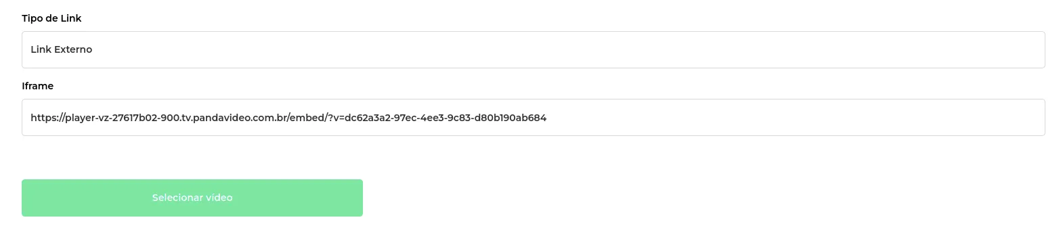Click the Iframe field label
1063x247 pixels.
click(x=37, y=86)
